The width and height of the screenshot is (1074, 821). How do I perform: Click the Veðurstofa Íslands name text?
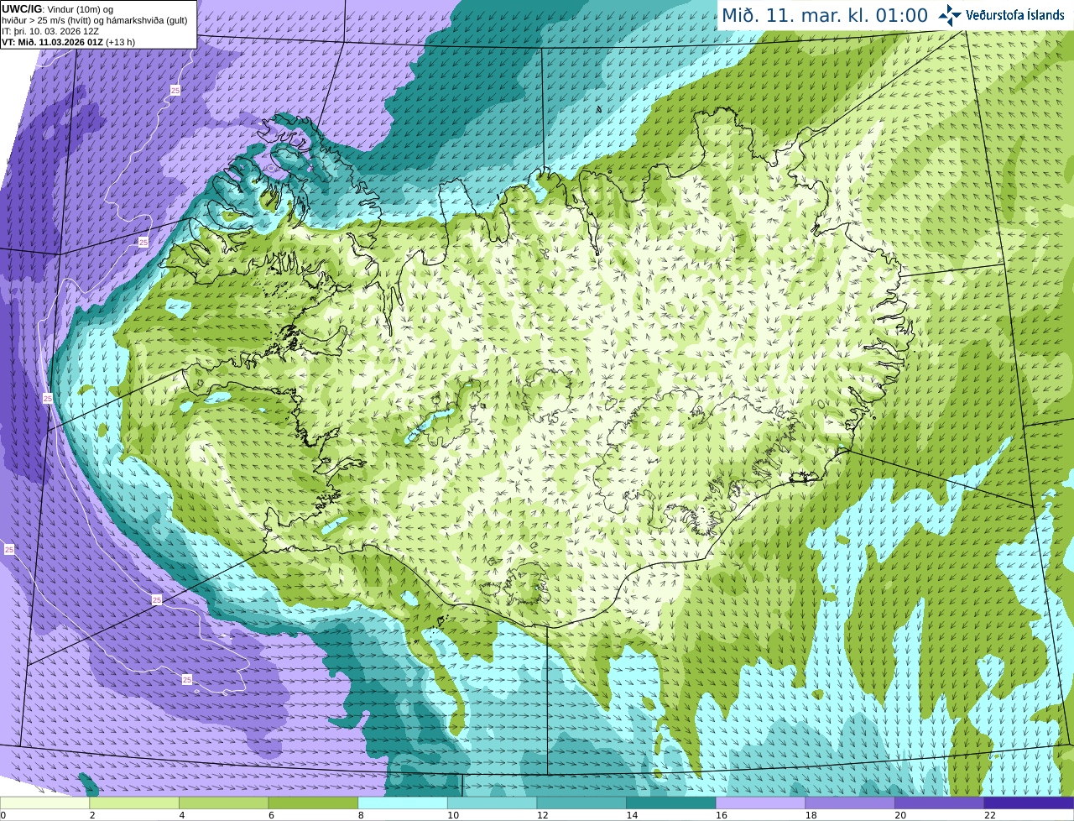click(x=1015, y=15)
